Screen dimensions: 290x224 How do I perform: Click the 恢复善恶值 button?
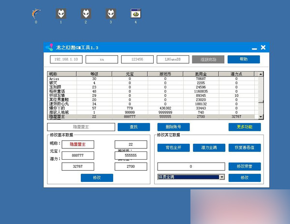click(245, 148)
